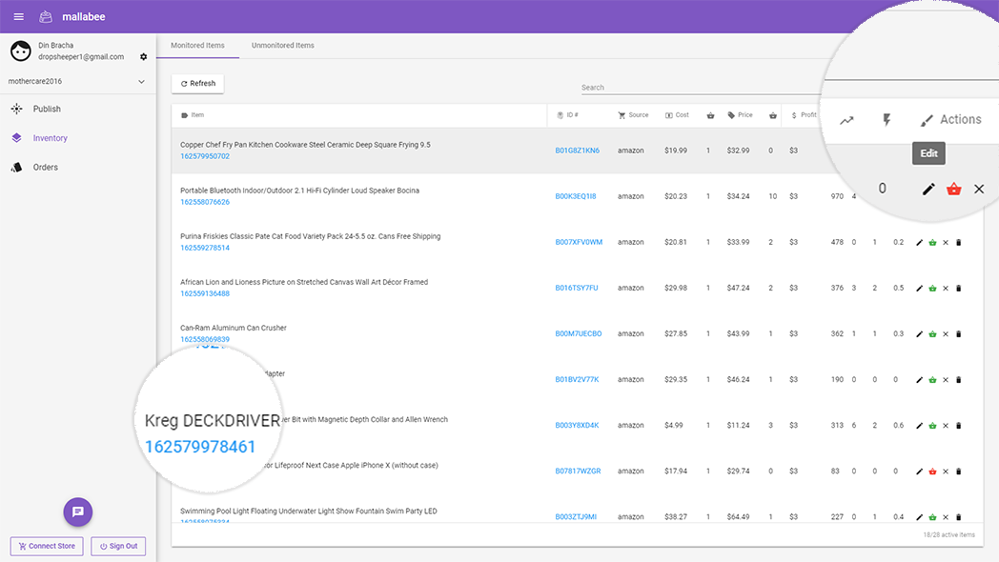Image resolution: width=999 pixels, height=562 pixels.
Task: Click green basket icon on B01BV2V77K row
Action: pos(932,380)
